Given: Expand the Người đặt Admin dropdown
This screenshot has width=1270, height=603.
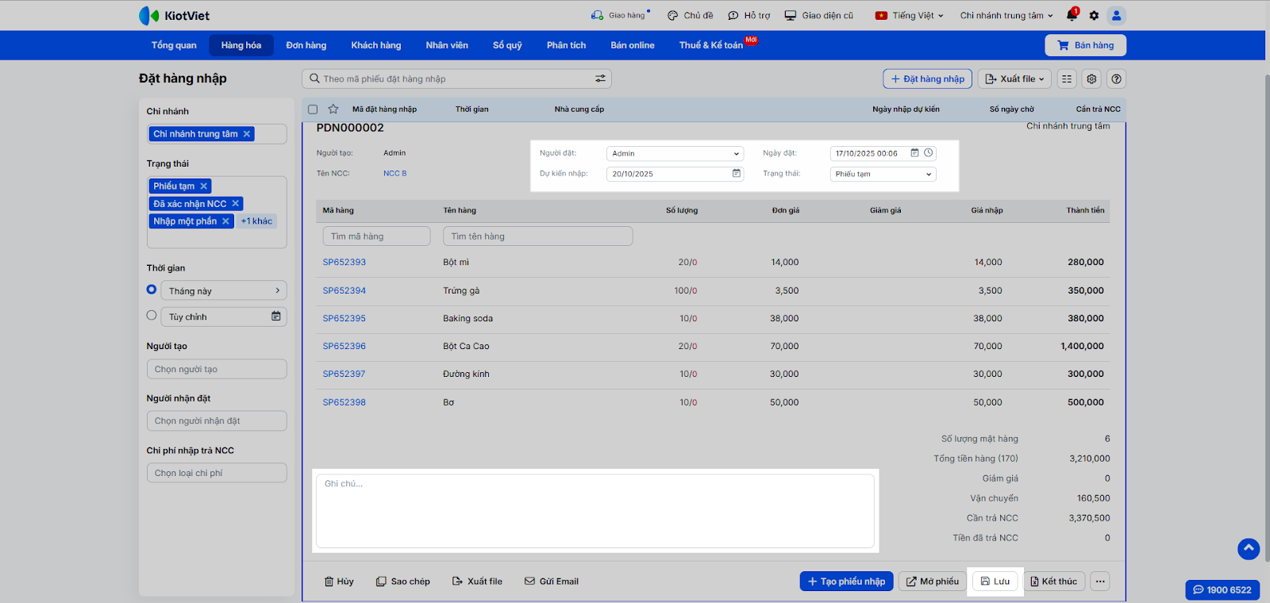Looking at the screenshot, I should [x=675, y=154].
